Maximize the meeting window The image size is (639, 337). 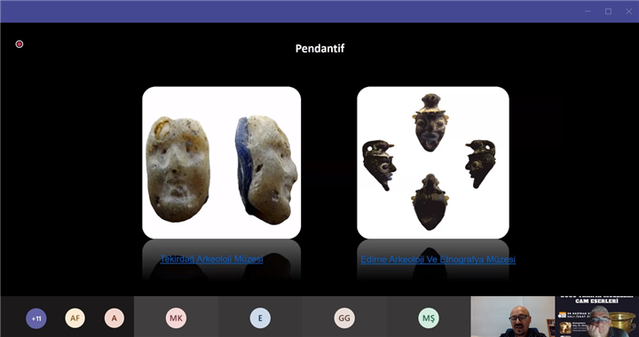click(x=608, y=12)
